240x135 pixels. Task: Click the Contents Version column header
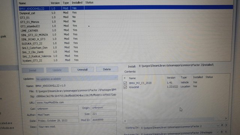[x=171, y=78]
